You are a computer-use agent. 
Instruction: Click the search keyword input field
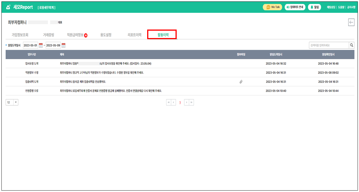(328, 45)
